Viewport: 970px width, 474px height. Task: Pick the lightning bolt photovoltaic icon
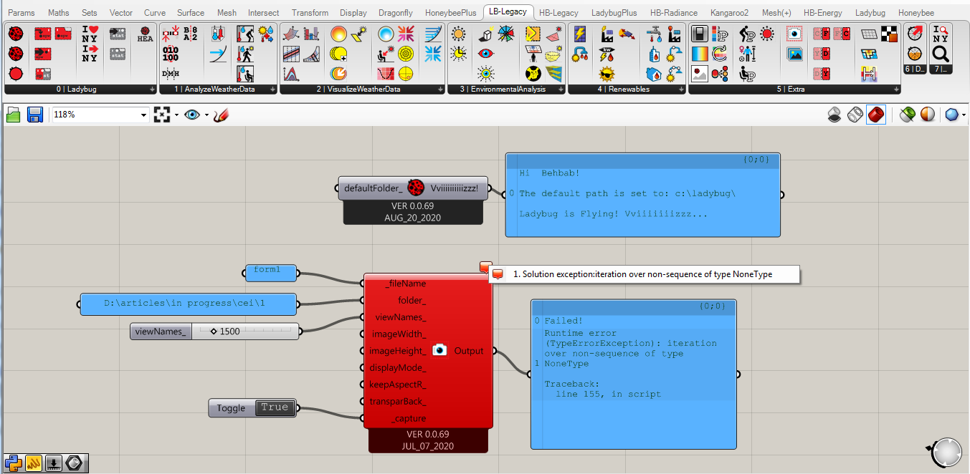point(580,34)
